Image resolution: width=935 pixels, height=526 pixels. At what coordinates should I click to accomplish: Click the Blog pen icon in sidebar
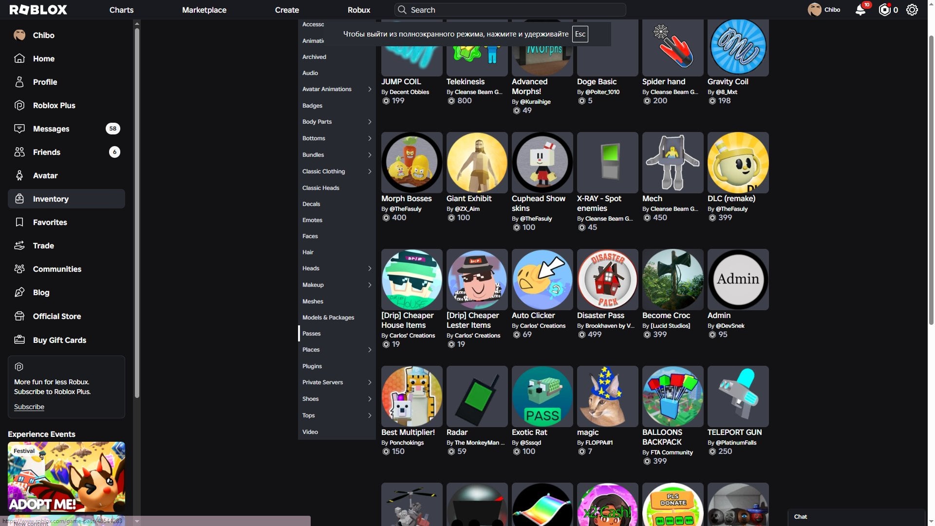19,292
